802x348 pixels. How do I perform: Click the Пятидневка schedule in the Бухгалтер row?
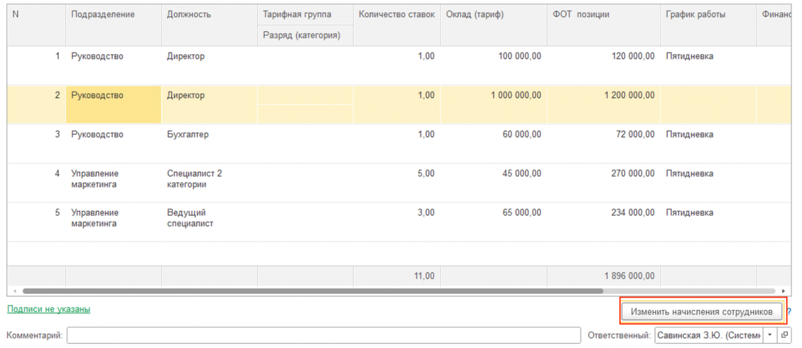click(708, 144)
